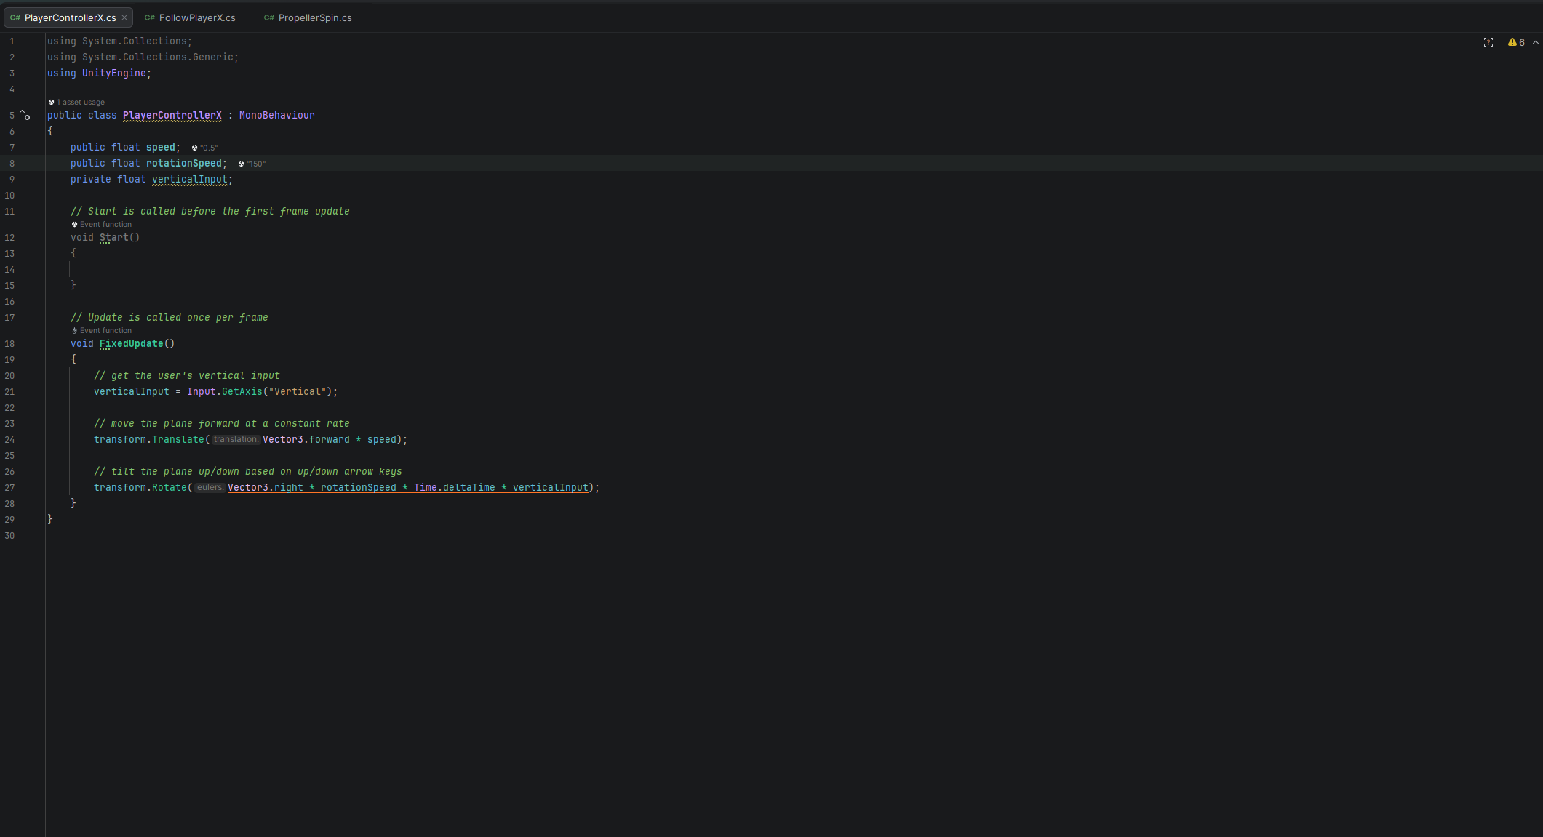Click the Unity icon beside the "0.5" speed value
1543x837 pixels.
[194, 148]
